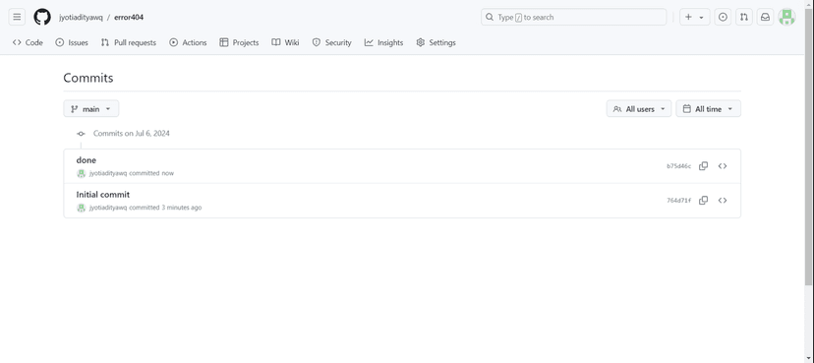The width and height of the screenshot is (814, 363).
Task: Open the user avatar menu
Action: click(x=786, y=17)
